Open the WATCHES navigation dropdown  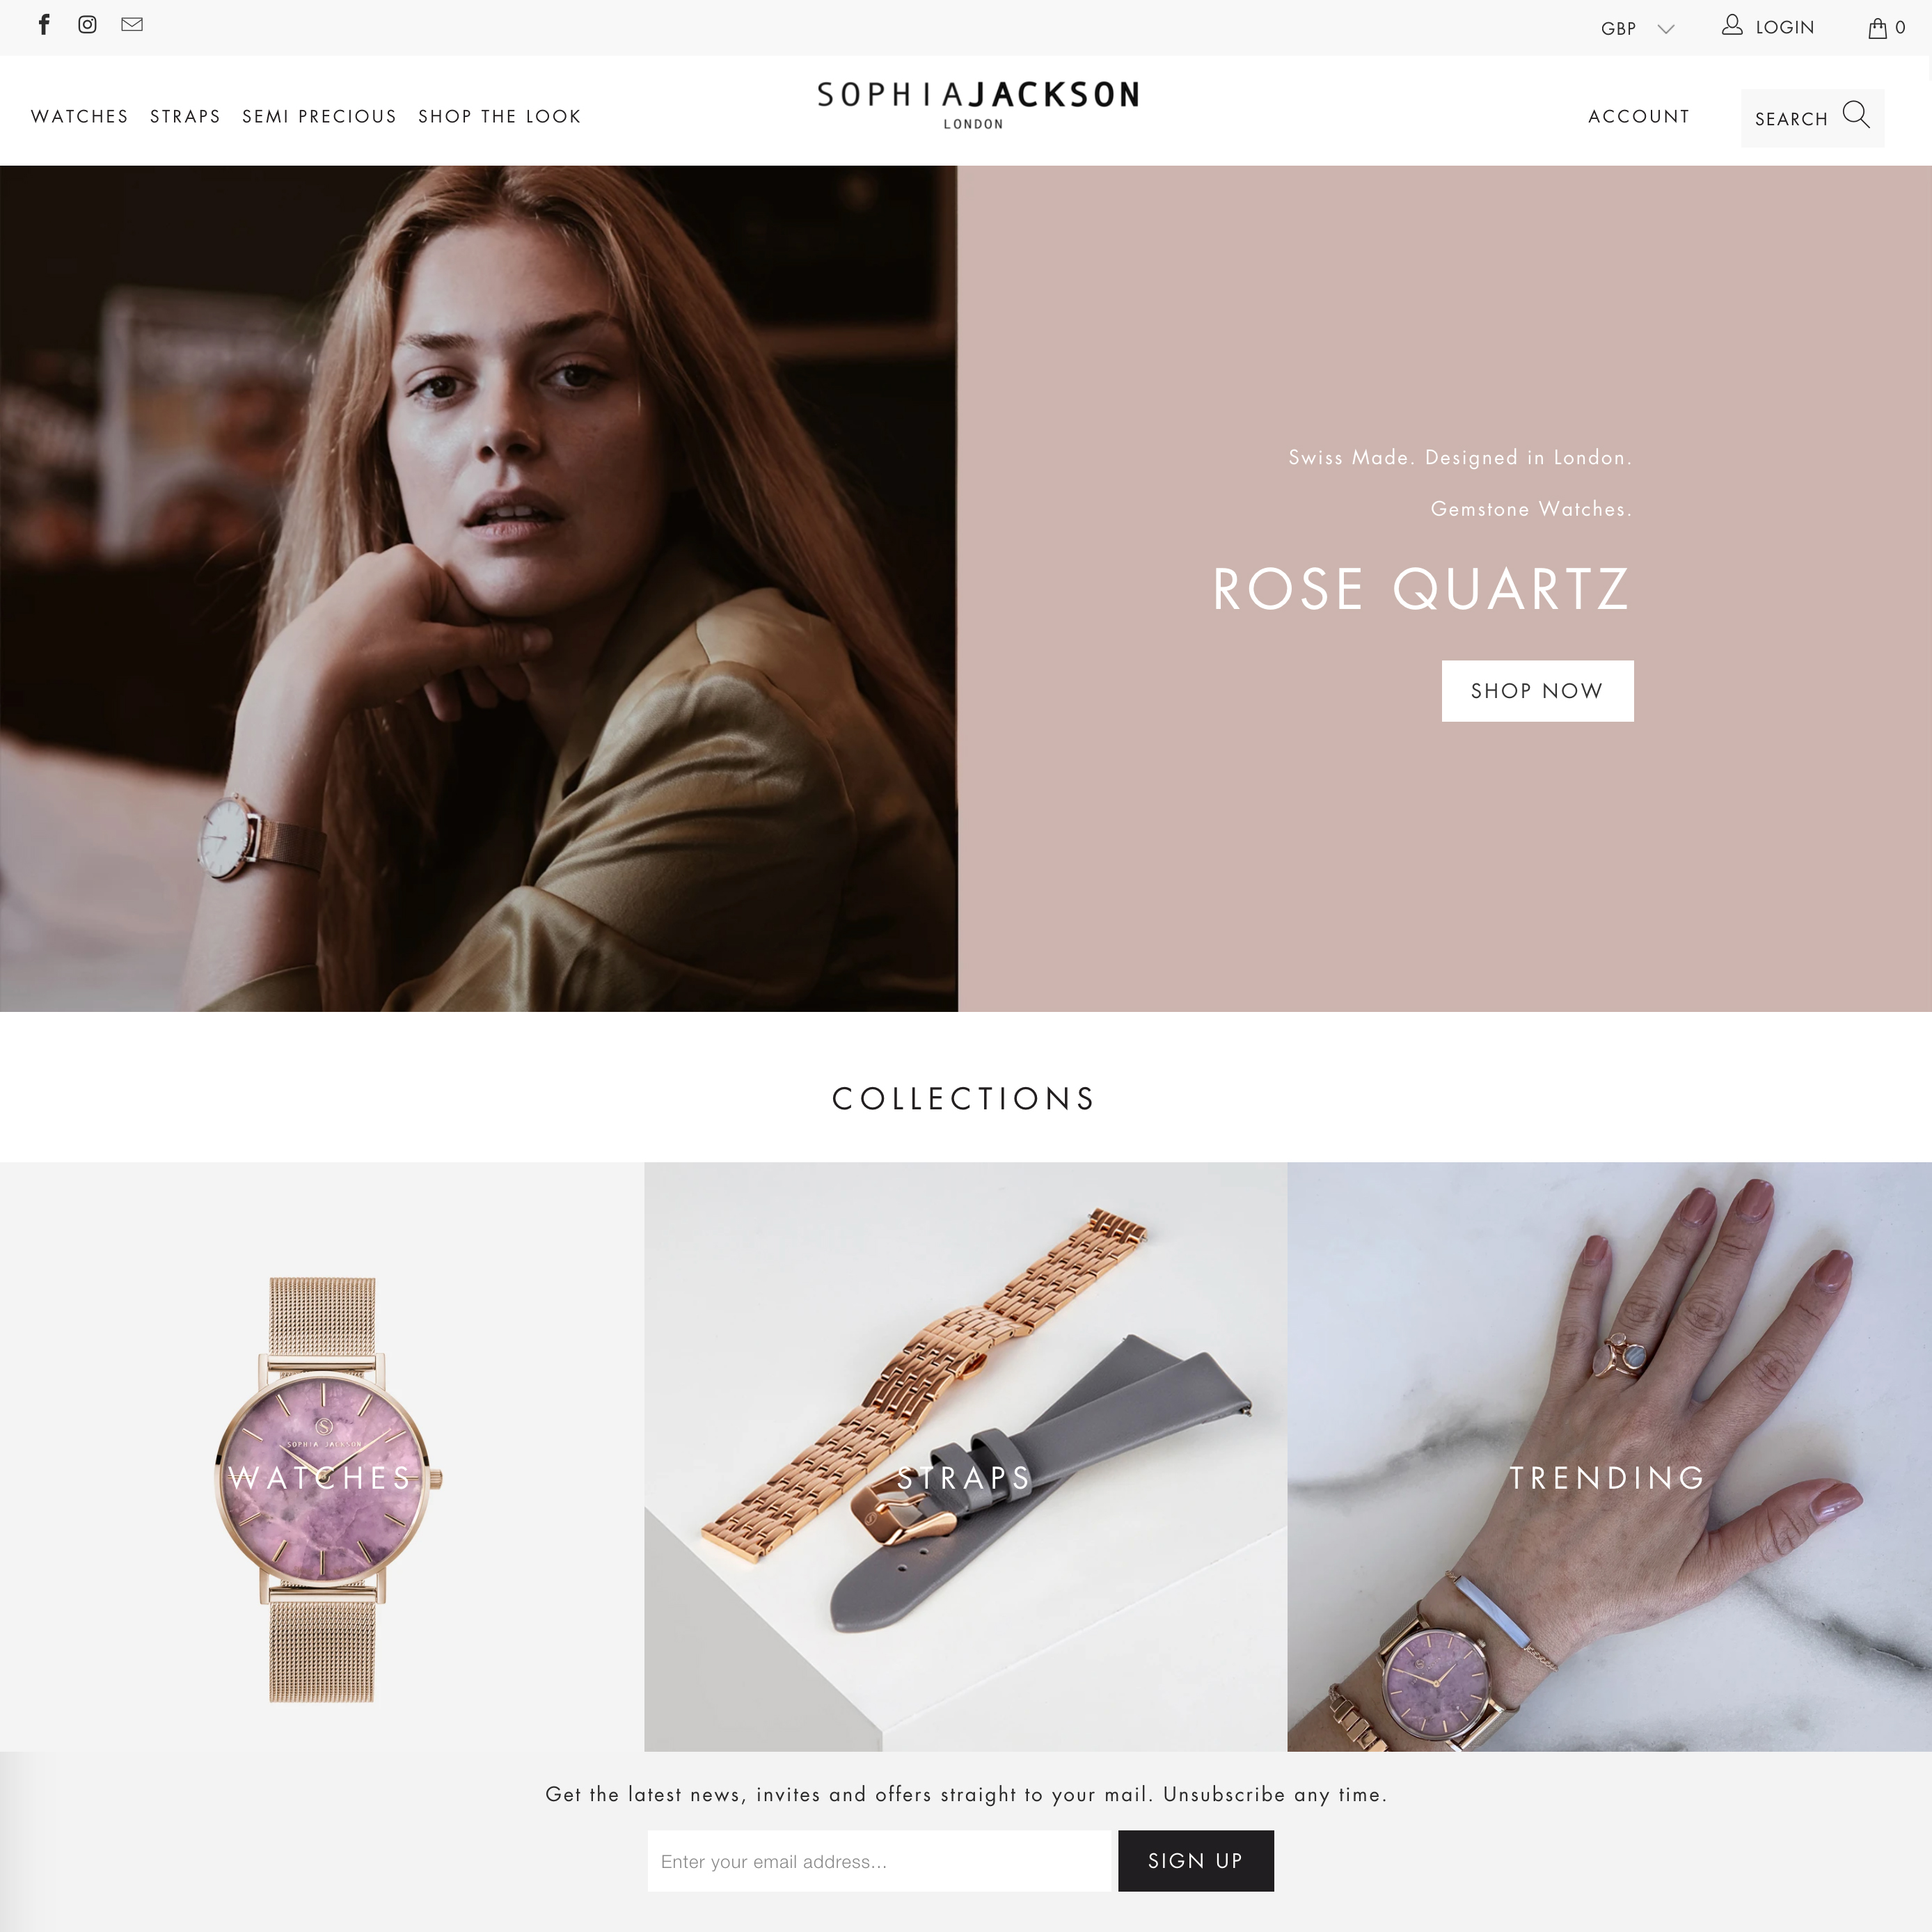click(x=79, y=115)
